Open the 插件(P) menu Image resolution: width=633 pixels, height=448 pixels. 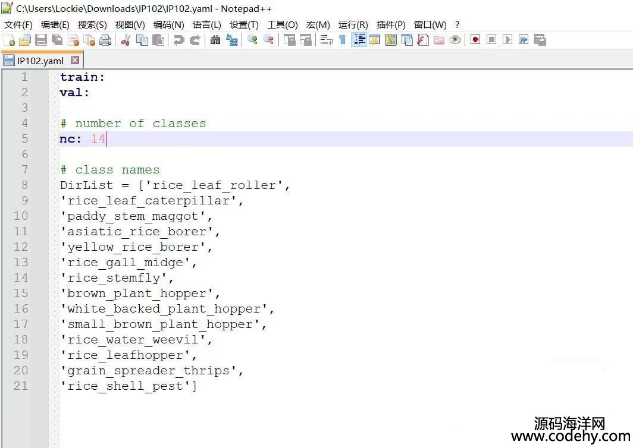[x=391, y=25]
